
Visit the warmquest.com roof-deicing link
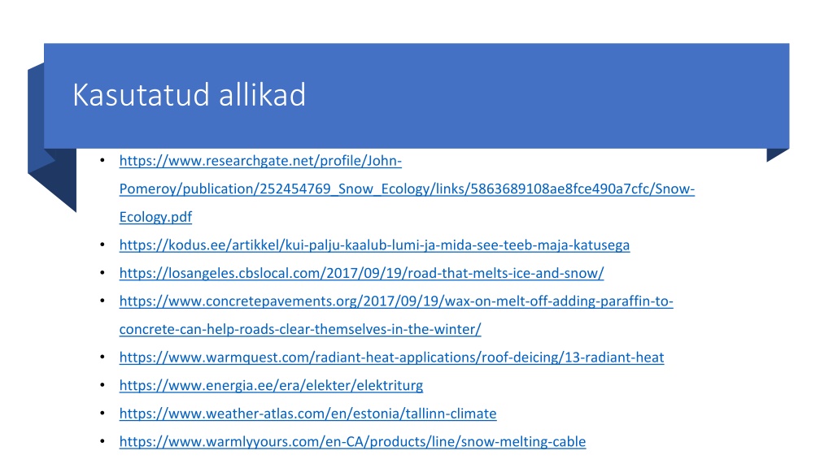(391, 357)
